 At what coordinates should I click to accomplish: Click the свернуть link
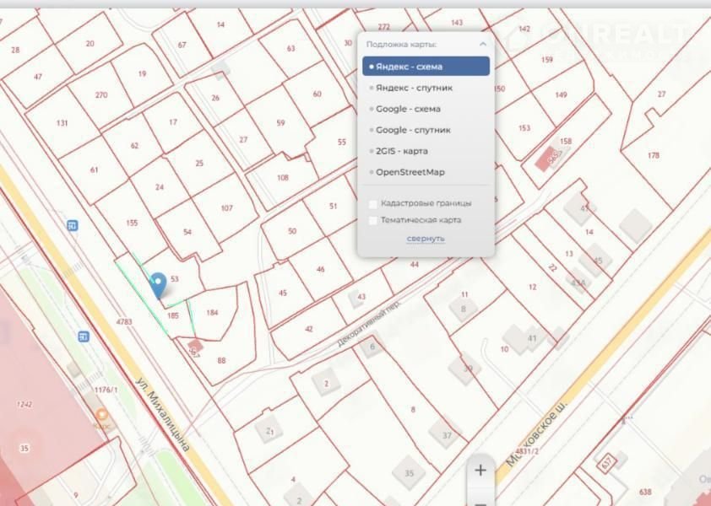(x=425, y=239)
